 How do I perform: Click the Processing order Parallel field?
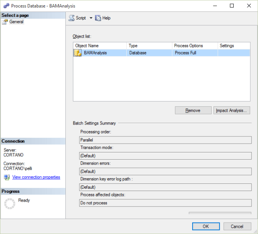coord(165,140)
